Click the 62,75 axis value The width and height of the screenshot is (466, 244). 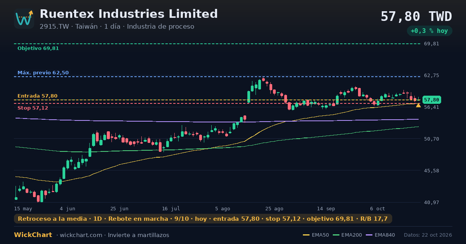tap(431, 76)
